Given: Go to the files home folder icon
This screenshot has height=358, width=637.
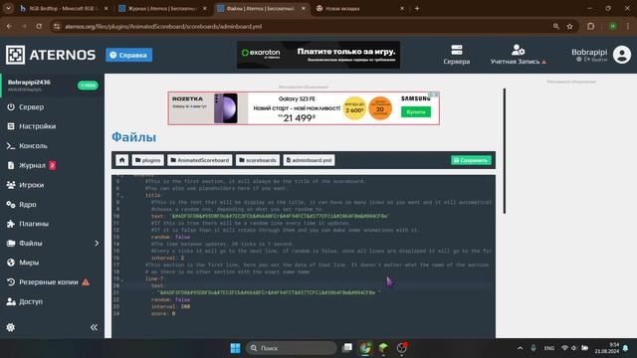Looking at the screenshot, I should tap(121, 160).
